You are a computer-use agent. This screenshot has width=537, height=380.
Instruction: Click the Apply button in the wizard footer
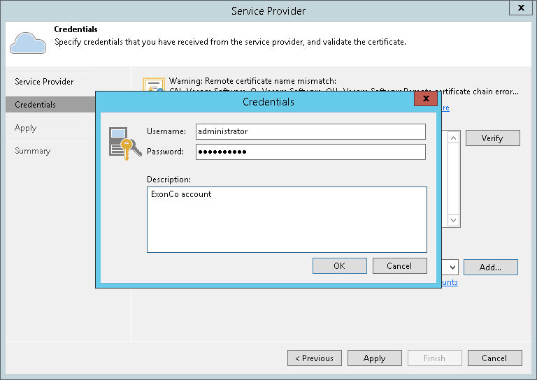point(374,358)
